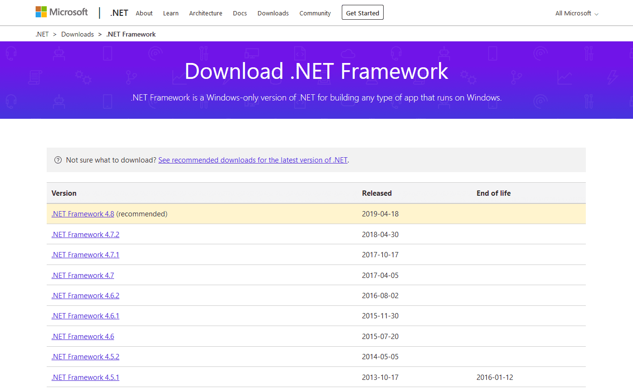
Task: Click the question mark help icon
Action: pyautogui.click(x=58, y=160)
